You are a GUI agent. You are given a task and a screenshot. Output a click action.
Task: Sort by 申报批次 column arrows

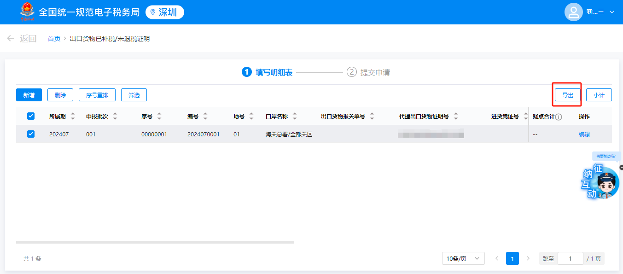pos(115,116)
